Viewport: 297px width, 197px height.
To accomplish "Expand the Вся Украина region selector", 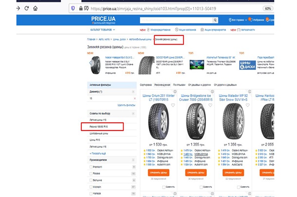I will pyautogui.click(x=238, y=20).
